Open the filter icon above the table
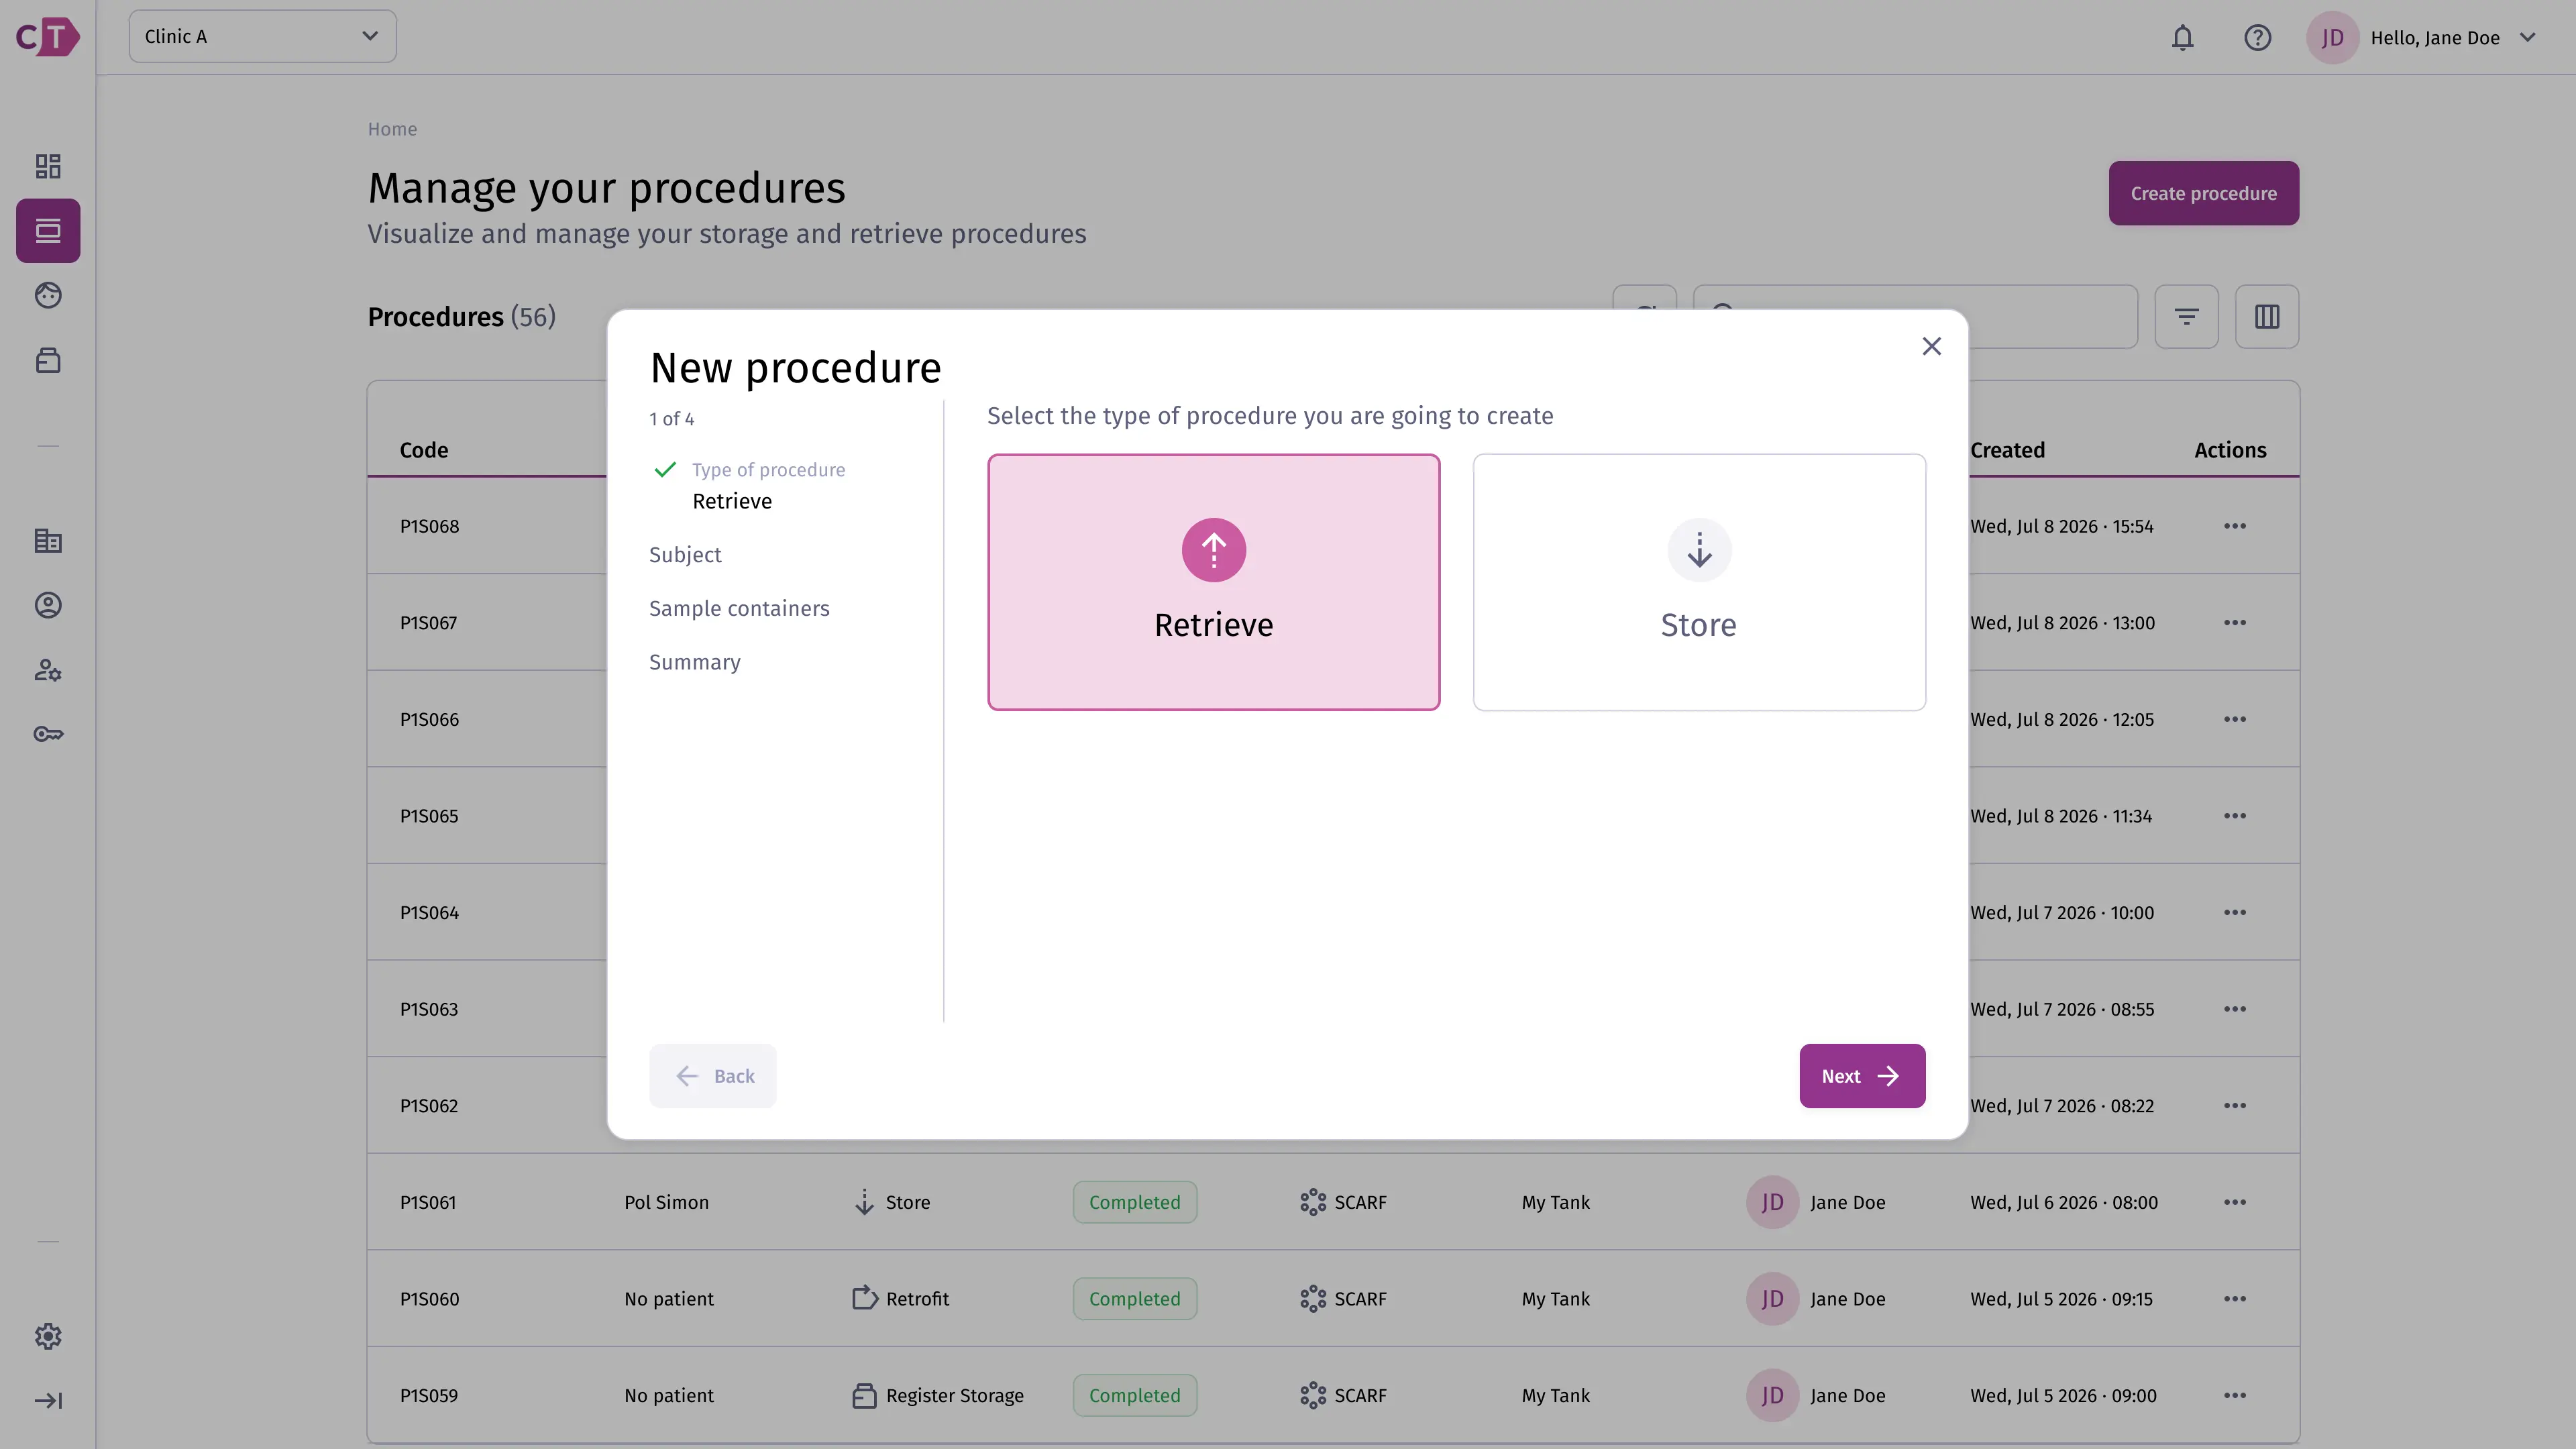Image resolution: width=2576 pixels, height=1449 pixels. tap(2186, 317)
